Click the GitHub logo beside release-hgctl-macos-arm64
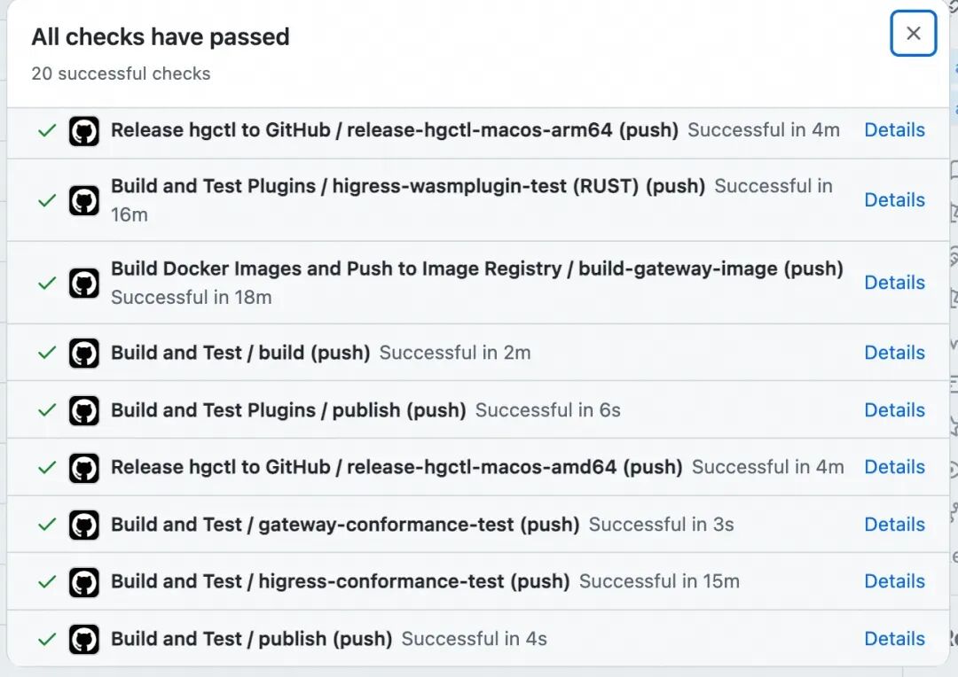The width and height of the screenshot is (958, 677). click(x=84, y=130)
